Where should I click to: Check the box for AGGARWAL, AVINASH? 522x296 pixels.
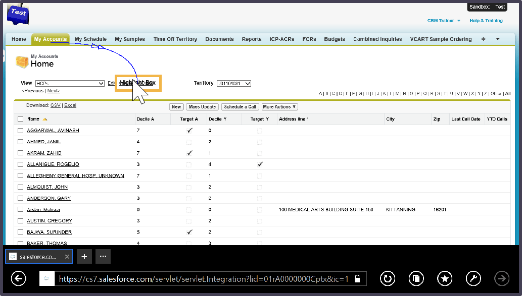coord(20,131)
